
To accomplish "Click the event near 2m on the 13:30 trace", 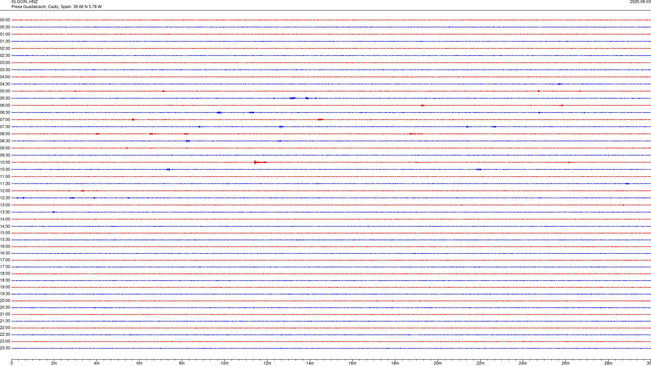I will tap(54, 212).
